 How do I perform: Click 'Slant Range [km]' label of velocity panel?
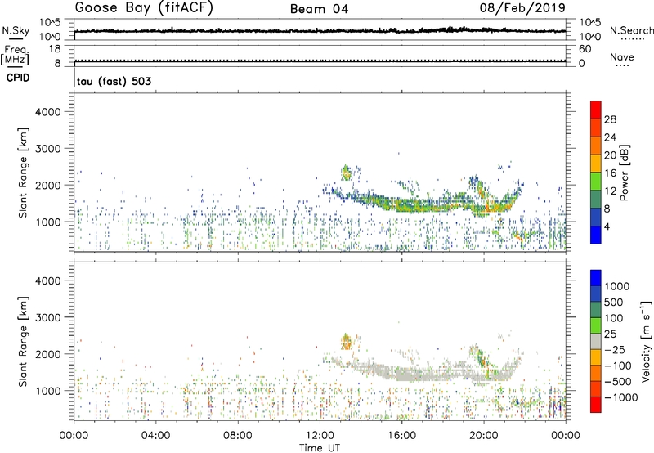(23, 341)
